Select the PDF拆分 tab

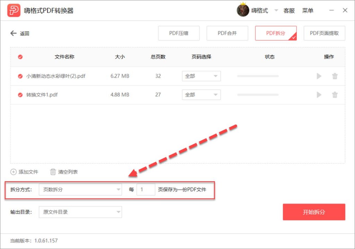pyautogui.click(x=276, y=33)
